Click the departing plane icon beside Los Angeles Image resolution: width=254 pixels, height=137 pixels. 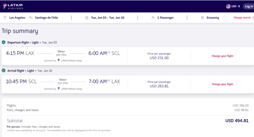(5, 18)
